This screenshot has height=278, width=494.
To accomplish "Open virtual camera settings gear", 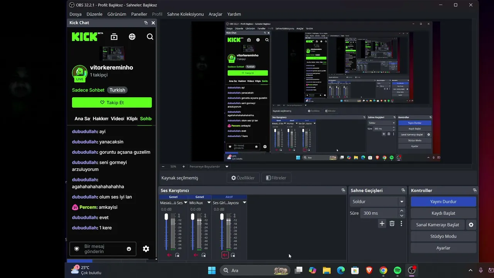I will tap(471, 225).
